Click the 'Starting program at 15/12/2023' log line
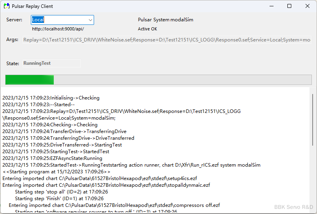This screenshot has width=317, height=214. 57,172
